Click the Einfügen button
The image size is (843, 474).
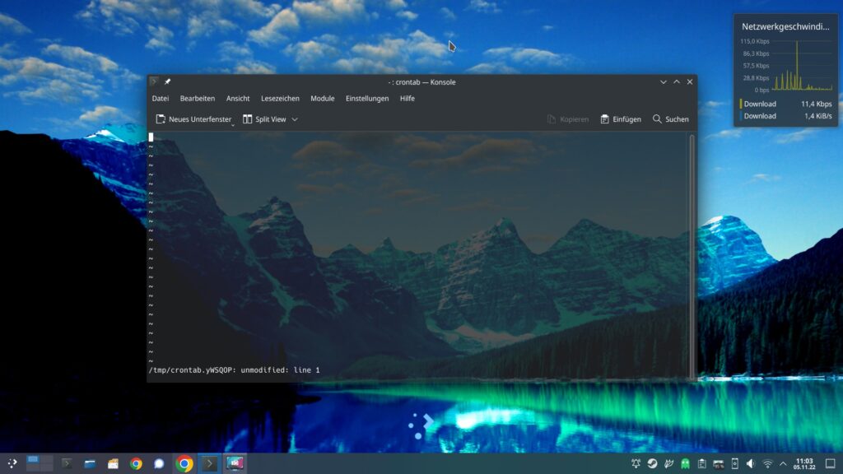pos(621,119)
